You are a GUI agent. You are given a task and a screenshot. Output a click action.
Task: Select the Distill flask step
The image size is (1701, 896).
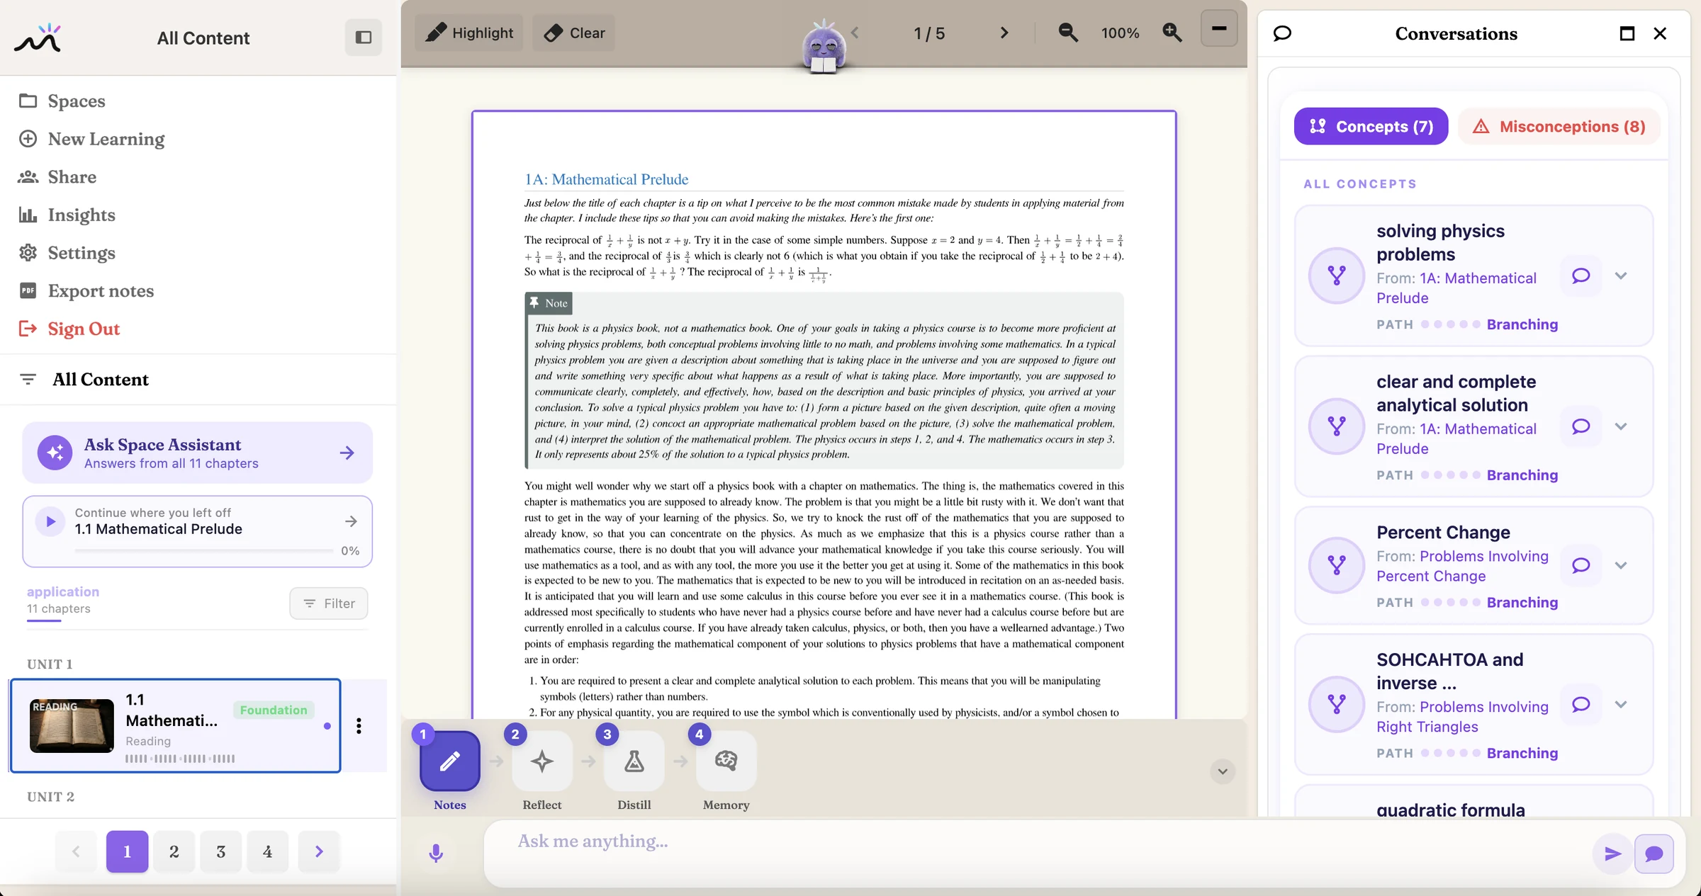pos(634,761)
